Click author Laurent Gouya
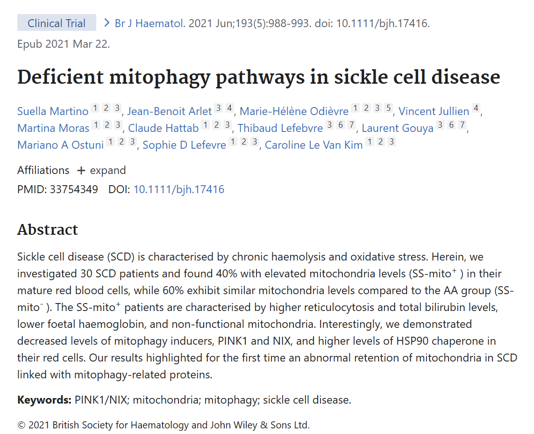This screenshot has height=434, width=534. coord(398,128)
